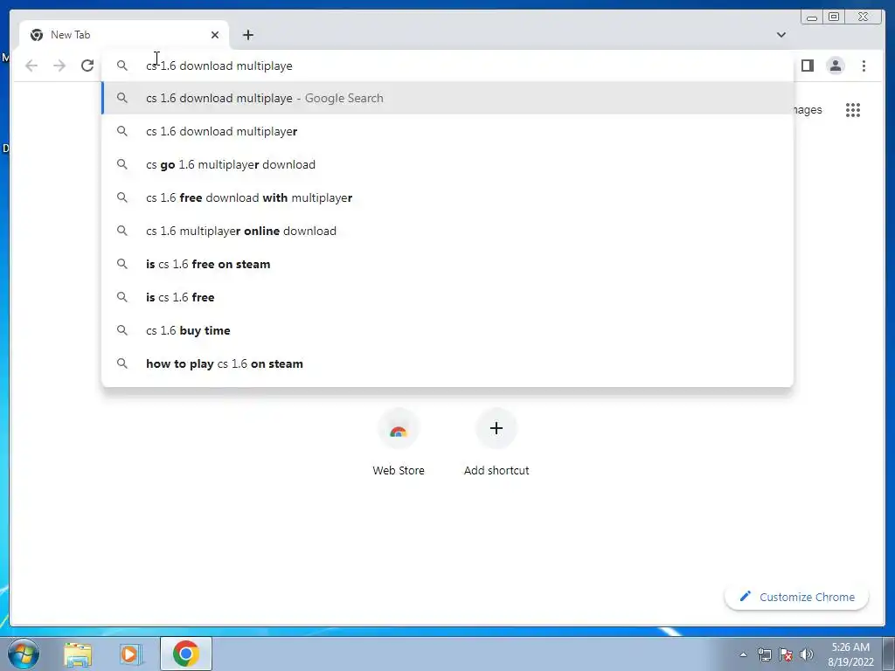
Task: Click inside the address bar text field
Action: (456, 66)
